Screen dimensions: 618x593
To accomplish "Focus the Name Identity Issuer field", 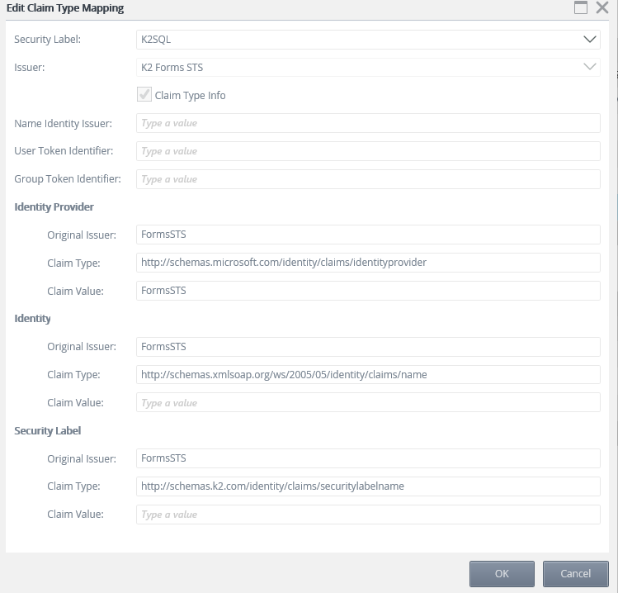I will coord(368,123).
